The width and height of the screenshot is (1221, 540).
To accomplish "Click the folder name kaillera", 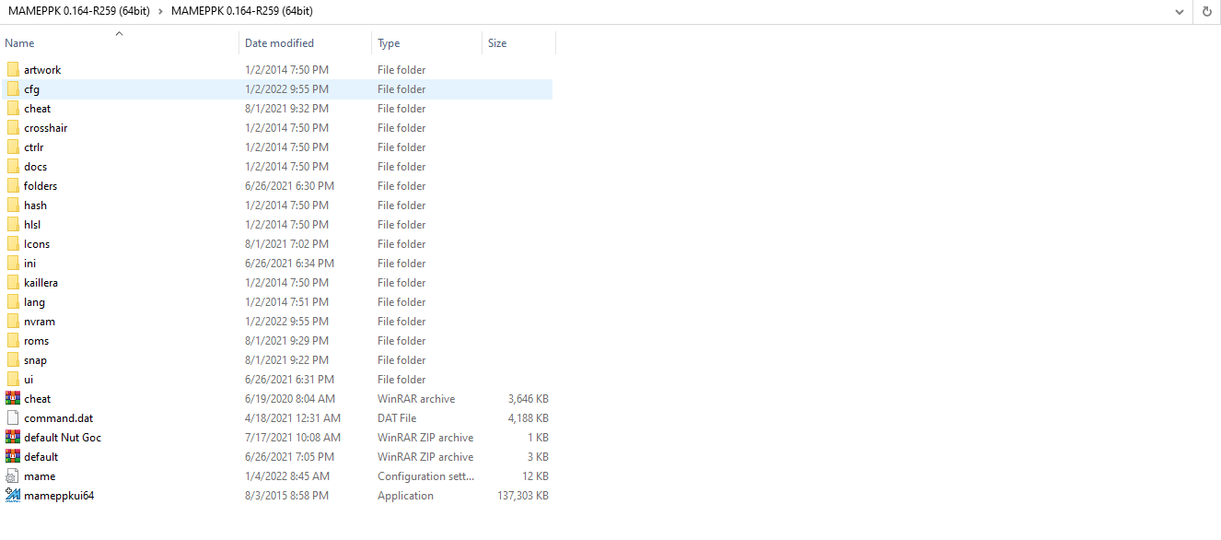I will click(41, 283).
